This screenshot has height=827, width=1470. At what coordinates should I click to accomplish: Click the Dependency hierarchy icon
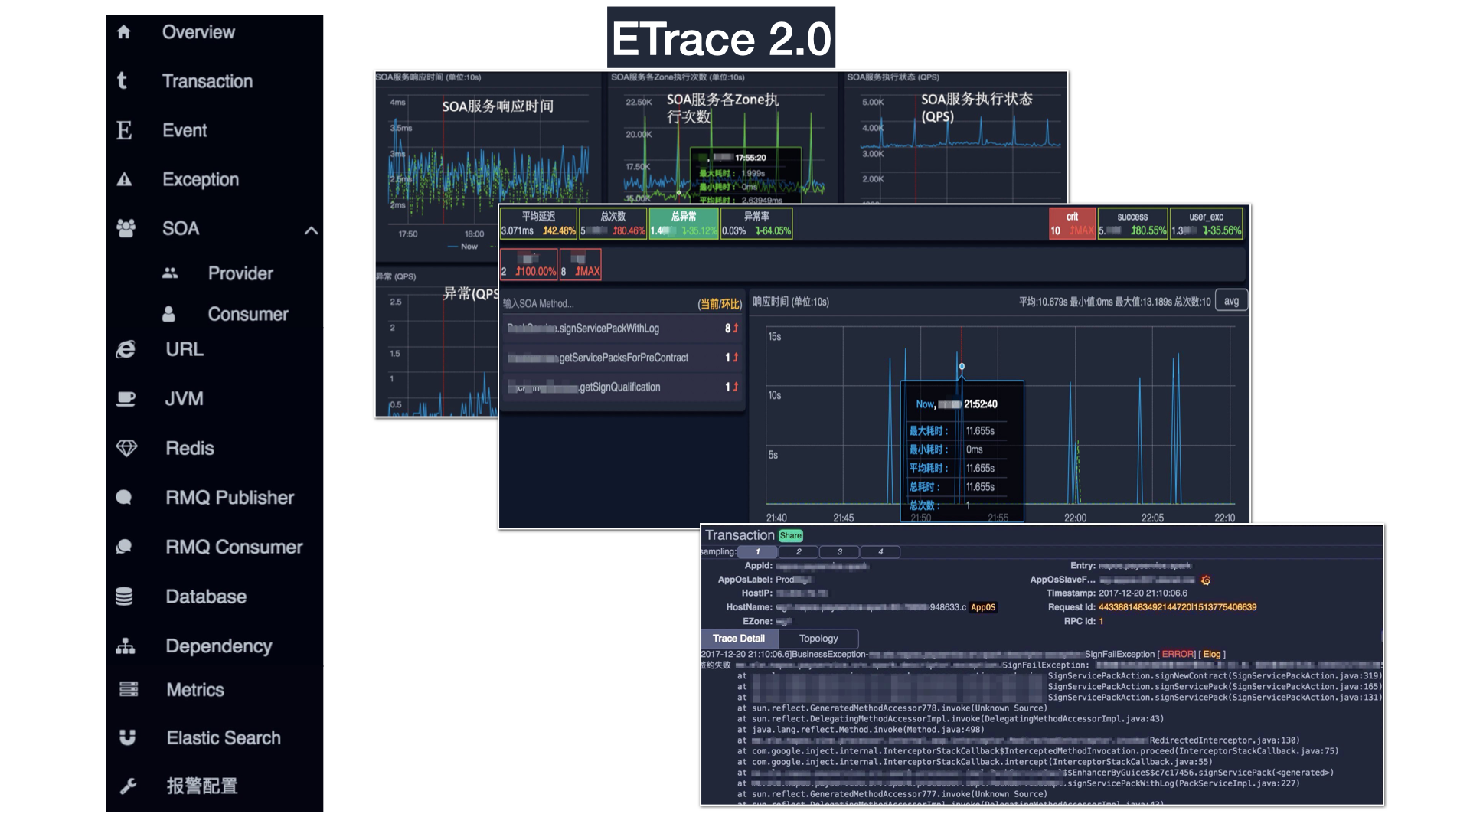tap(126, 646)
